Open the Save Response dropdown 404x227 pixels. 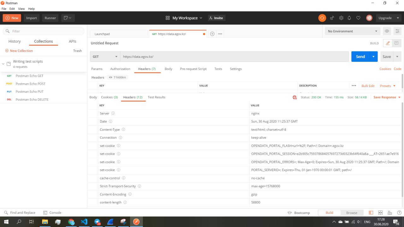pos(387,97)
